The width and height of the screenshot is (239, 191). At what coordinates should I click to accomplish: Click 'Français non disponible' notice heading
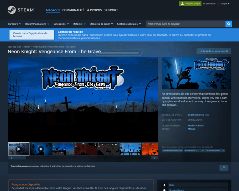(x=26, y=184)
